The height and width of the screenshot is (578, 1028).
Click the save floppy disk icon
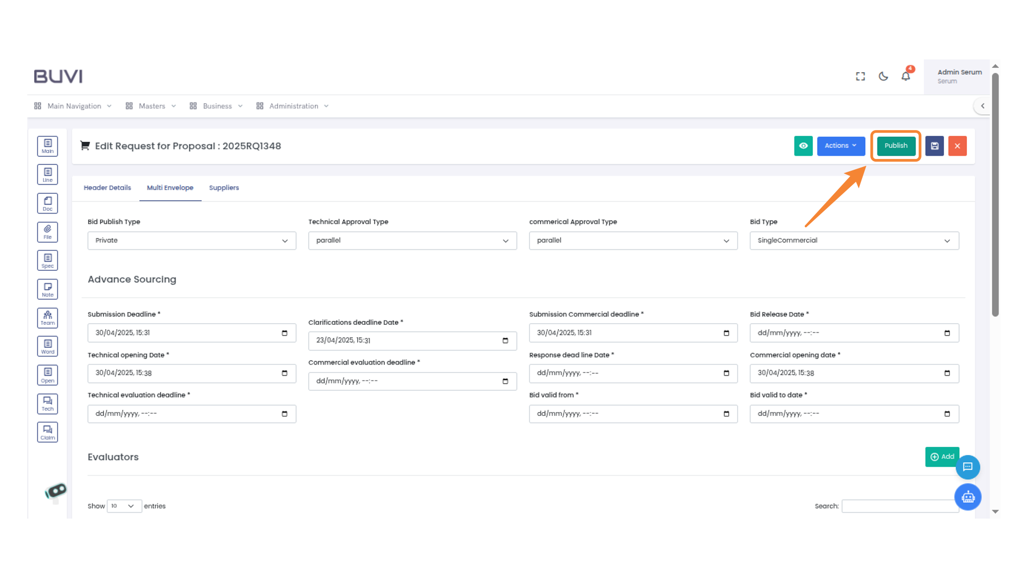tap(934, 146)
